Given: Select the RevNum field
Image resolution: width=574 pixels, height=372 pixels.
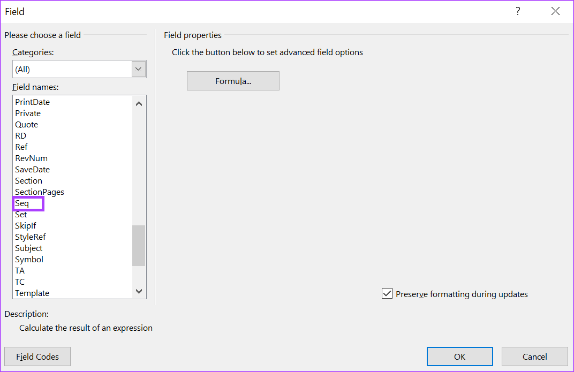Looking at the screenshot, I should pos(31,158).
